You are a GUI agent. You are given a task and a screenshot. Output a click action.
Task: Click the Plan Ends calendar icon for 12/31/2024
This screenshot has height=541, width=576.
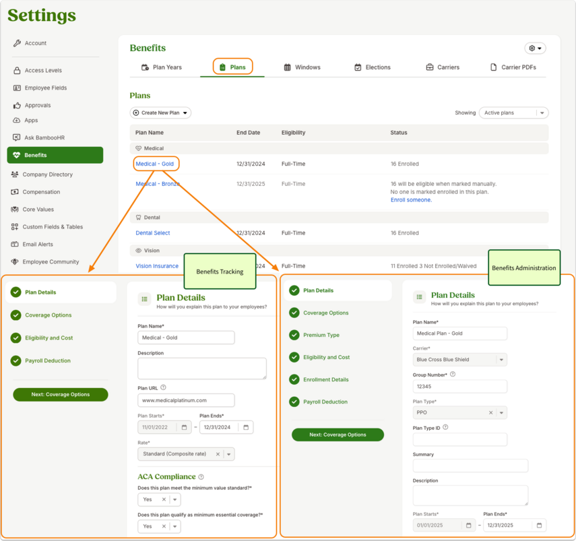click(246, 427)
